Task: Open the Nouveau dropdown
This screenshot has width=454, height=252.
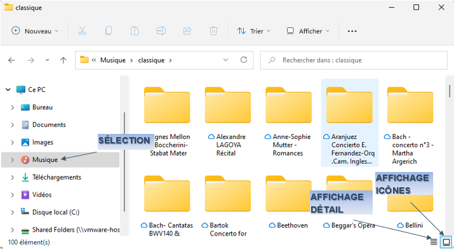Action: 35,31
